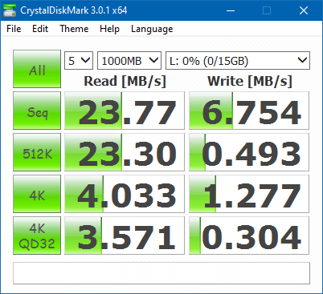Select the 4K write result 1.277
Screen dimensions: 323x294
pos(249,194)
